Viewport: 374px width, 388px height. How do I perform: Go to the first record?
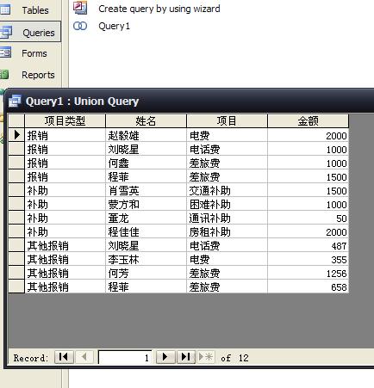tap(64, 357)
